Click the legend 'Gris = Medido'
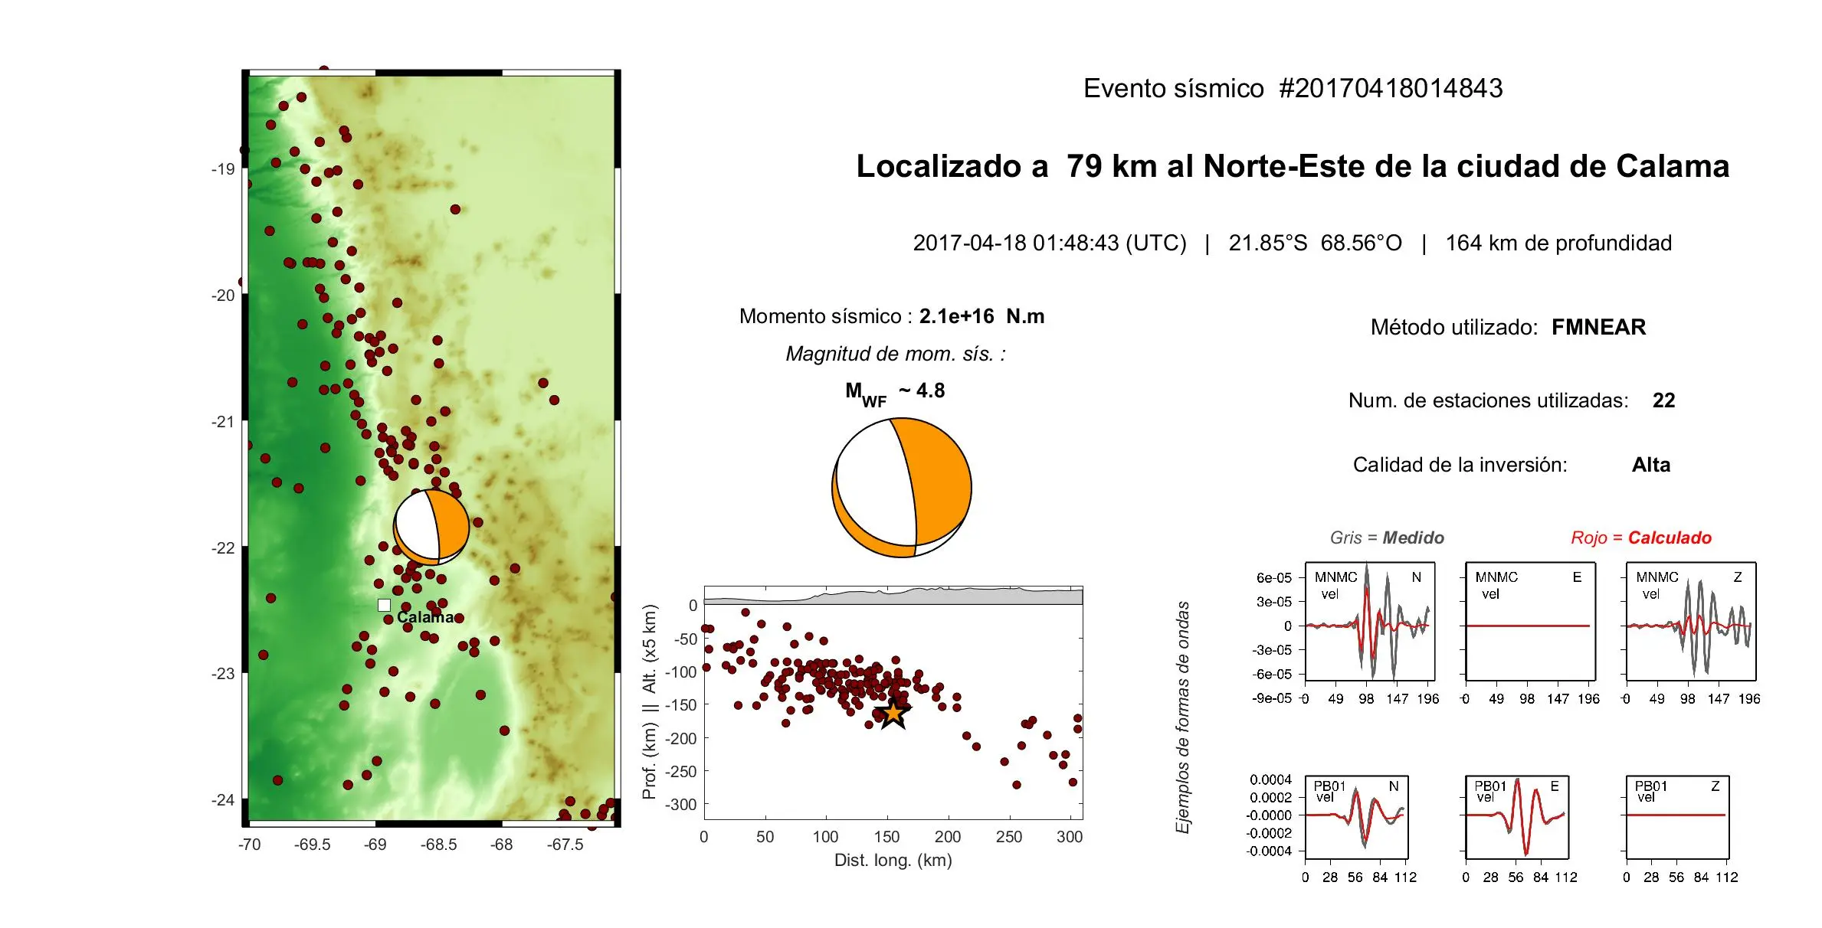This screenshot has width=1822, height=928. click(1387, 538)
